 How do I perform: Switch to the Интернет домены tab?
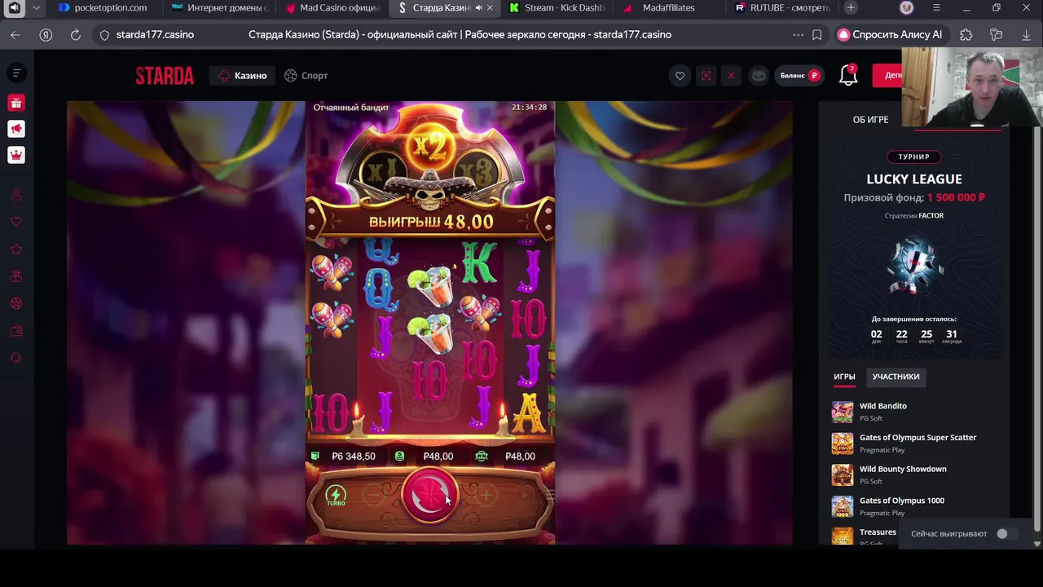point(219,7)
